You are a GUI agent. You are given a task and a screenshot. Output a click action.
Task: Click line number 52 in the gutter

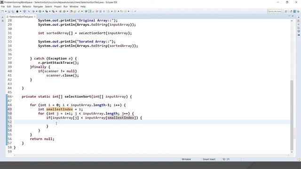(x=9, y=122)
